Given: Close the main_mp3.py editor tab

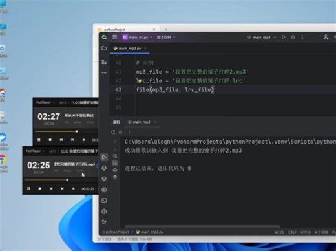Looking at the screenshot, I should click(145, 49).
